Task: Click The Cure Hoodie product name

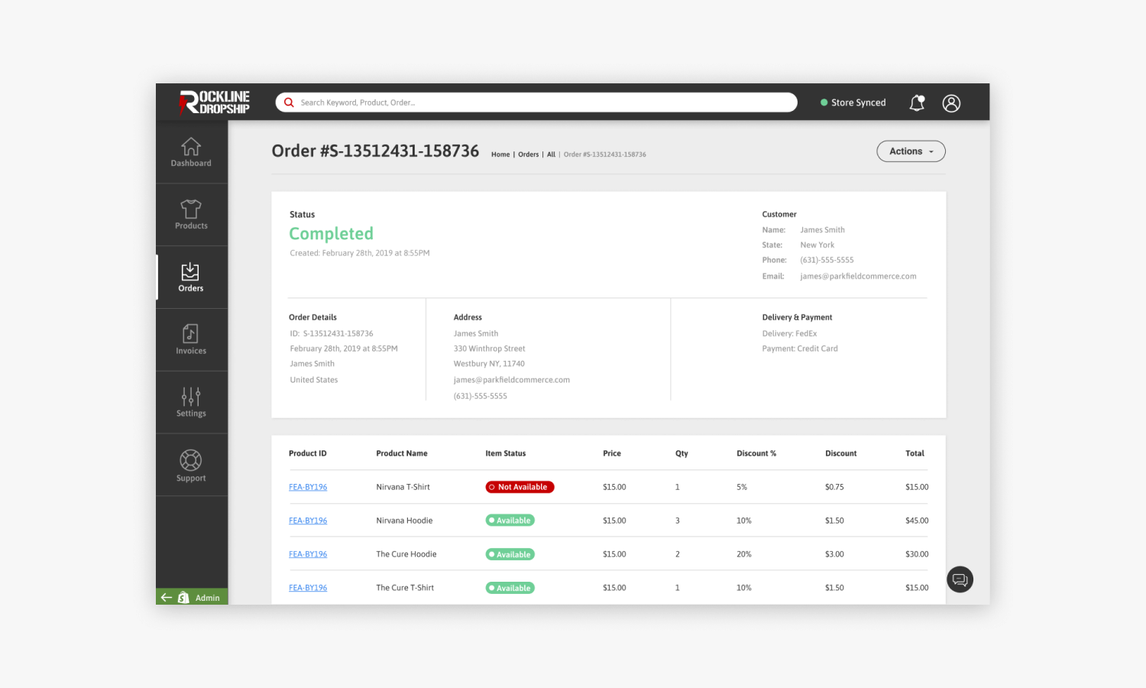Action: tap(406, 554)
